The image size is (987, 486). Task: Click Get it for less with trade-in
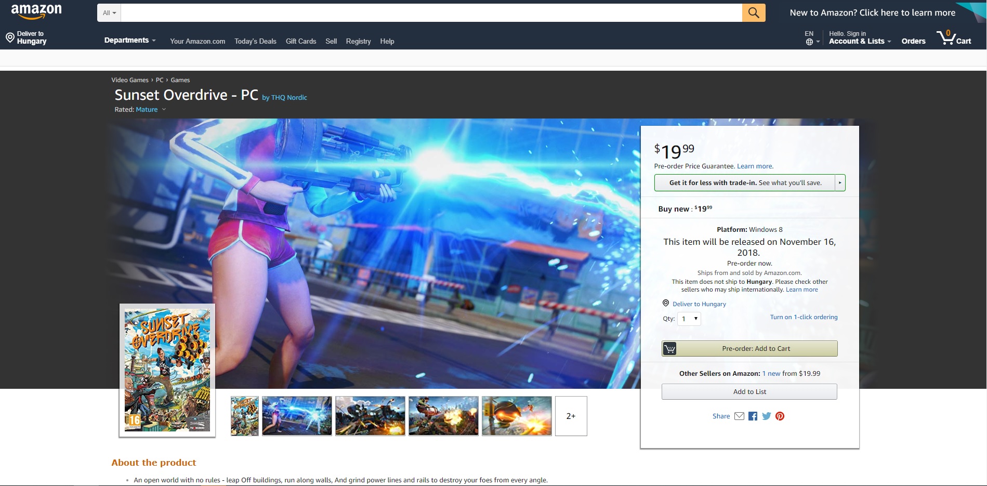pyautogui.click(x=745, y=182)
